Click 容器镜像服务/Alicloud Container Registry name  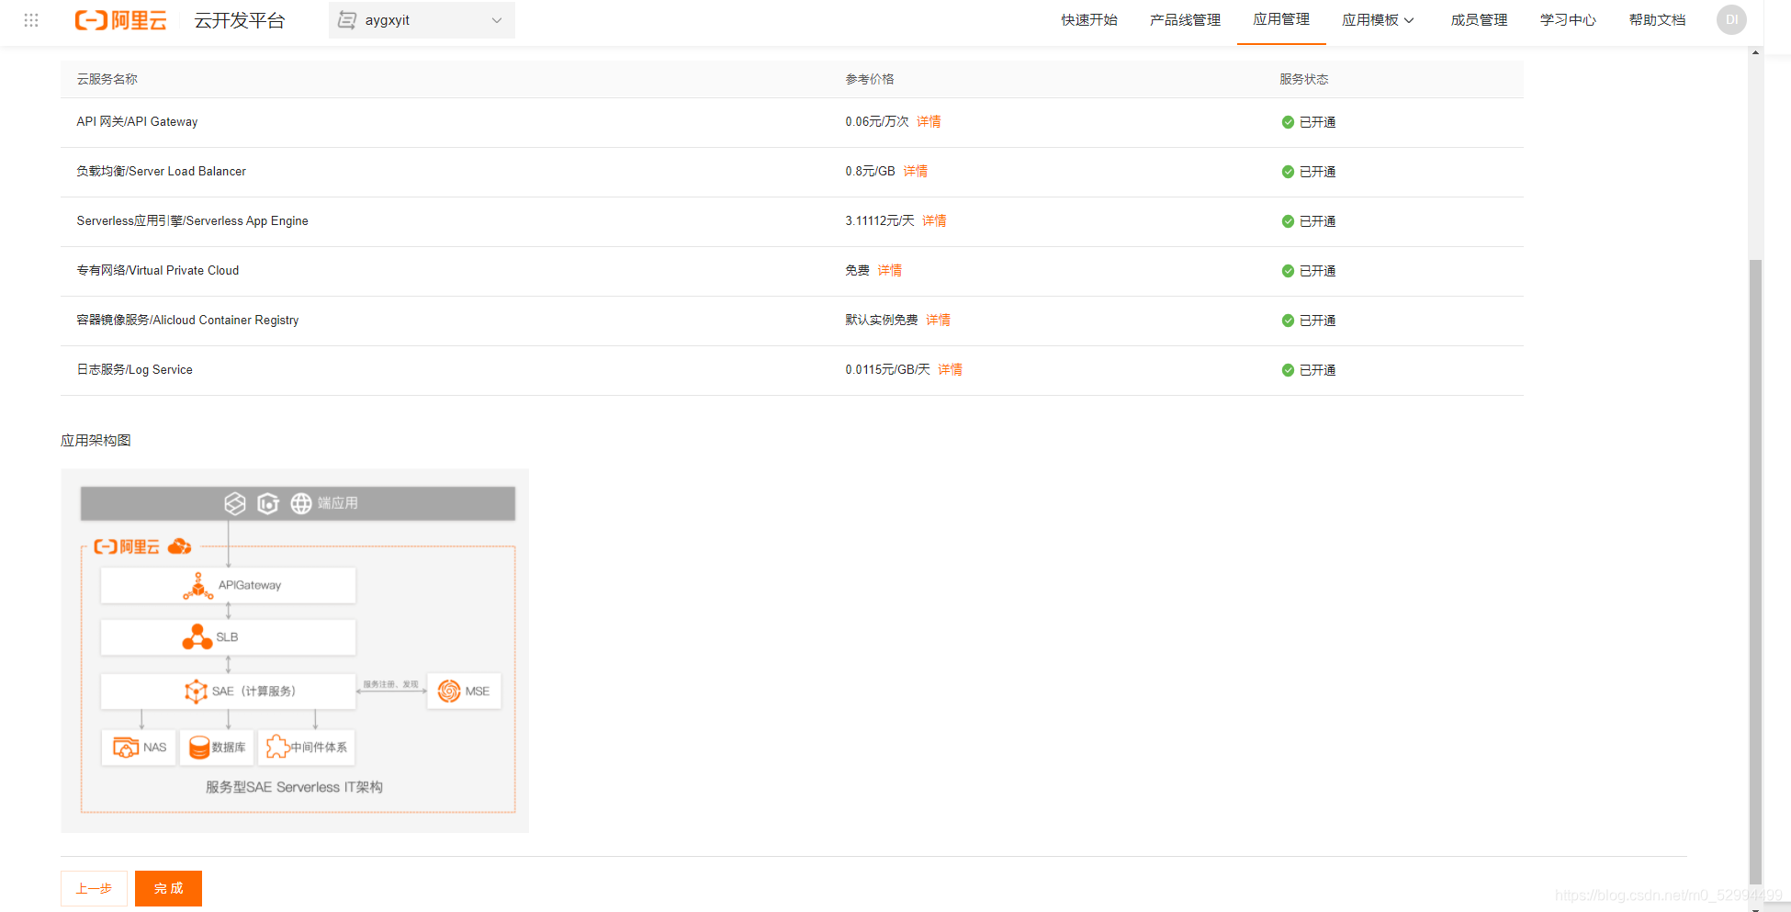point(187,320)
